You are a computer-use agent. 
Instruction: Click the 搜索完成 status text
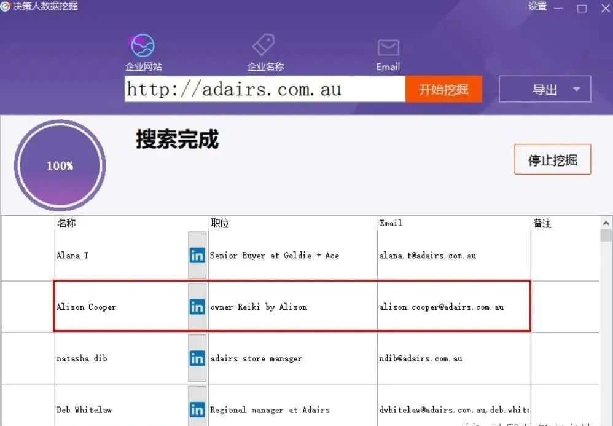tap(177, 140)
